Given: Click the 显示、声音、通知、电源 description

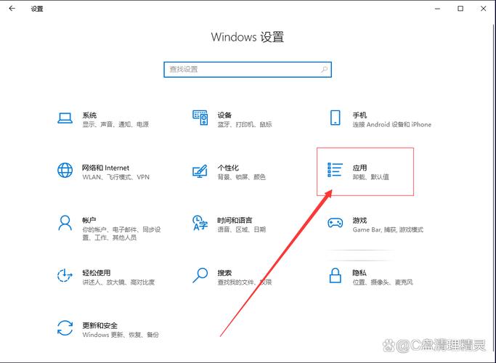Looking at the screenshot, I should 115,124.
